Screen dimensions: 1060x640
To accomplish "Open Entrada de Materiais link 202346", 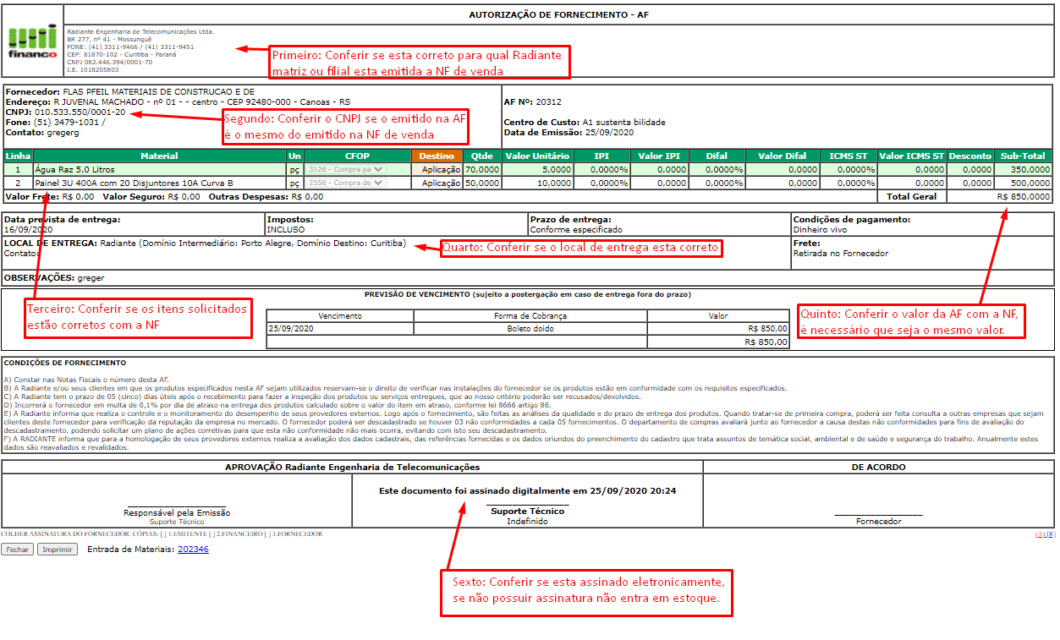I will click(x=193, y=550).
